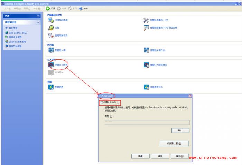Open the configure anti-virus and HIPS tools icon
Image resolution: width=242 pixels, height=165 pixels.
(x=146, y=20)
